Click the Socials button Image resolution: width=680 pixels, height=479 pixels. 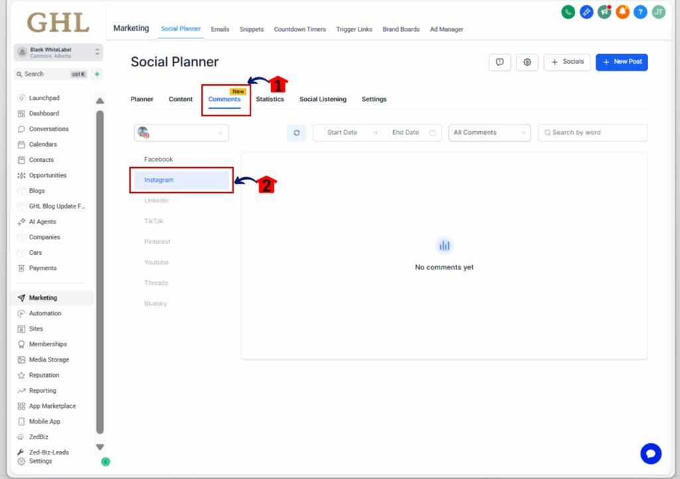point(566,62)
